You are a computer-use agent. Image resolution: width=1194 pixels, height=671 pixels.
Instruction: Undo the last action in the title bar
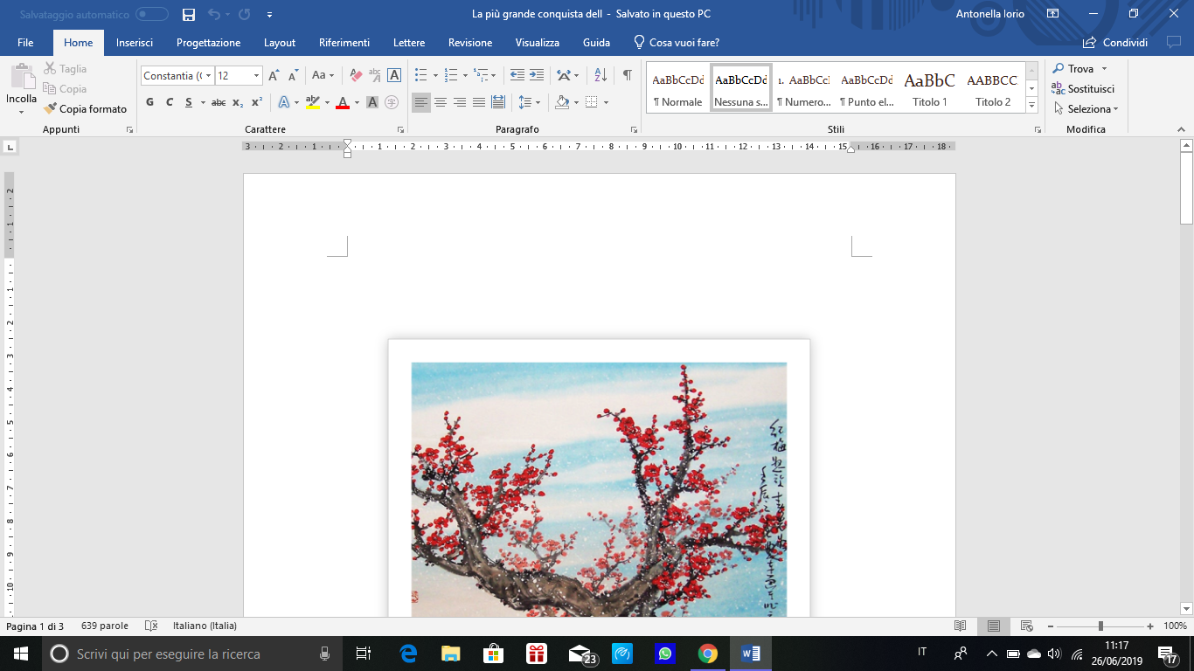[x=214, y=15]
